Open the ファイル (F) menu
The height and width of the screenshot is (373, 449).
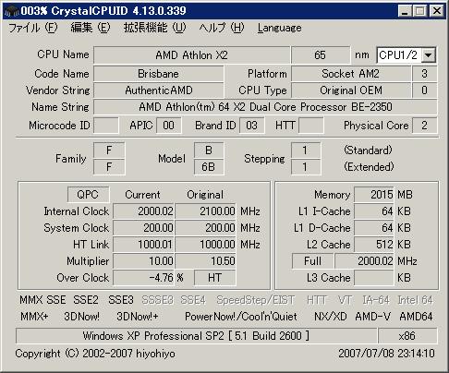tap(33, 28)
